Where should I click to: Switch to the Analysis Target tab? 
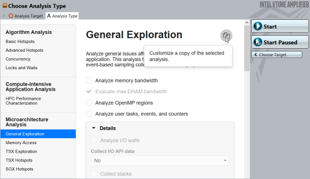pyautogui.click(x=26, y=16)
